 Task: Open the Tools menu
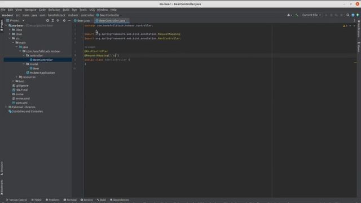pos(83,10)
